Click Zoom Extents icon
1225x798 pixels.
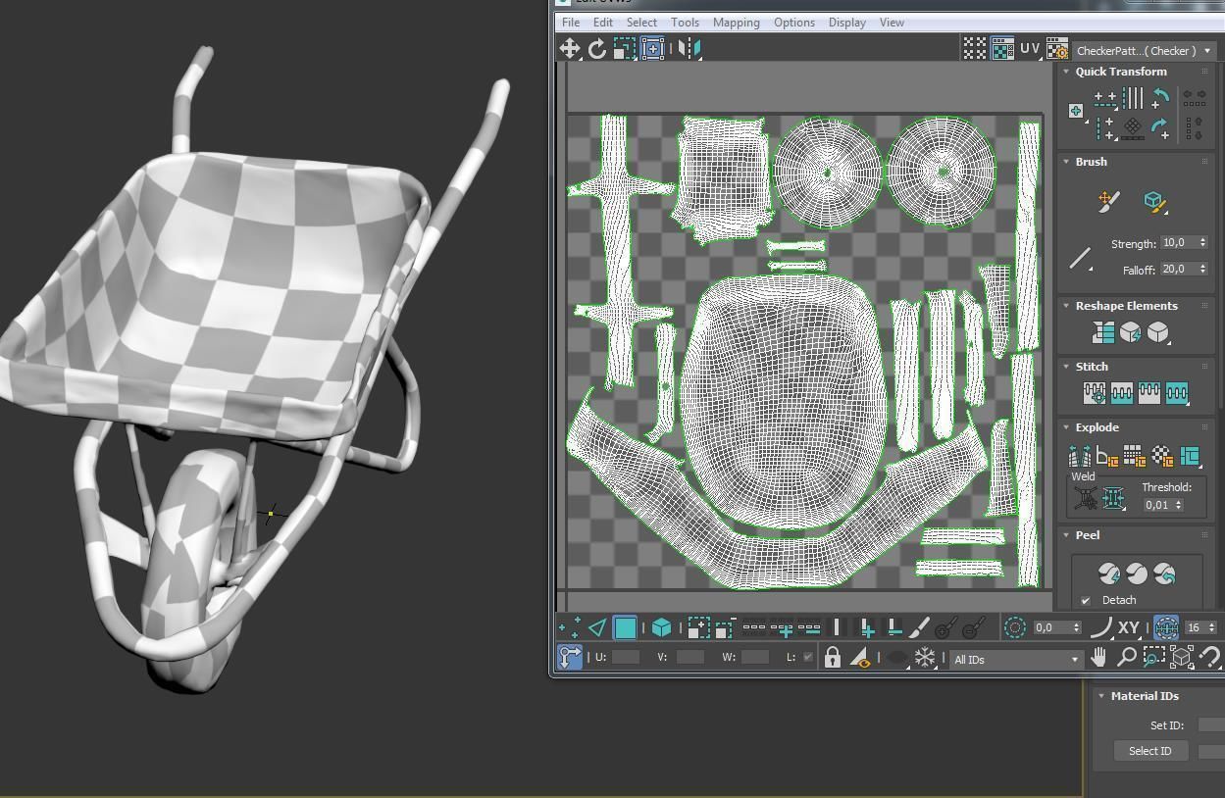[1182, 657]
